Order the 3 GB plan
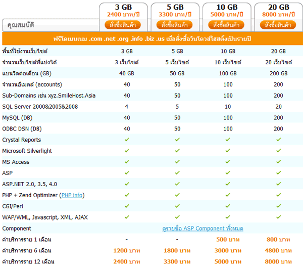 point(123,25)
